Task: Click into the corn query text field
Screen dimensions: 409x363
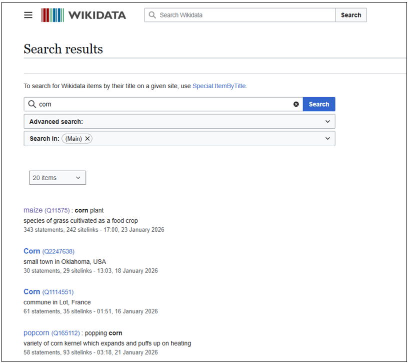Action: [165, 104]
